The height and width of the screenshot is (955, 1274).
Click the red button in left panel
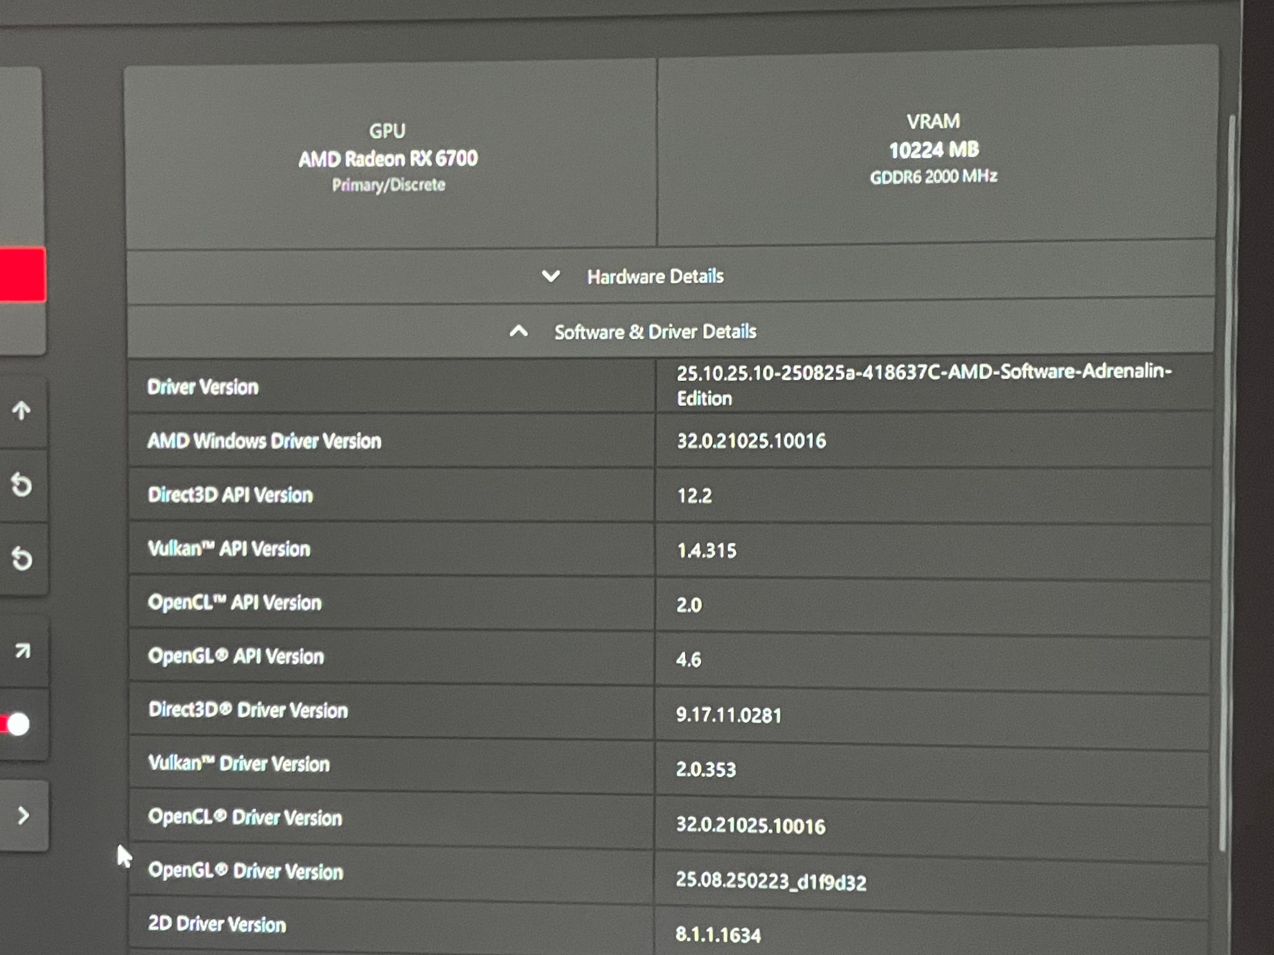click(x=22, y=274)
